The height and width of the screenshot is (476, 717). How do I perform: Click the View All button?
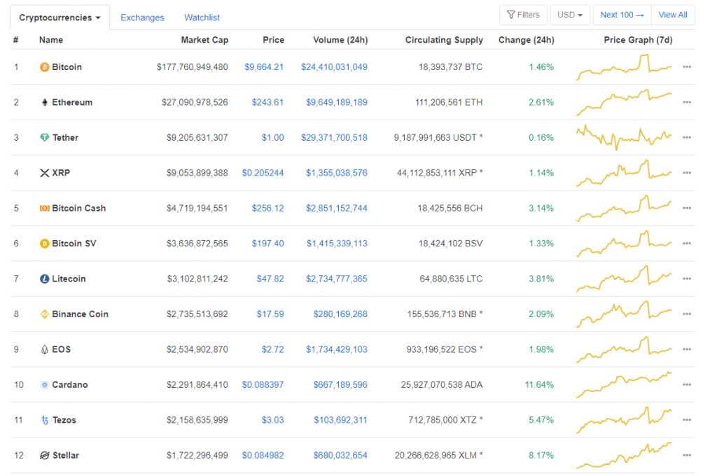(673, 15)
